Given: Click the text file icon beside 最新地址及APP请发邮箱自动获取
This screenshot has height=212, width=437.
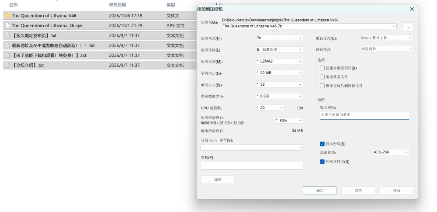Looking at the screenshot, I should point(7,45).
